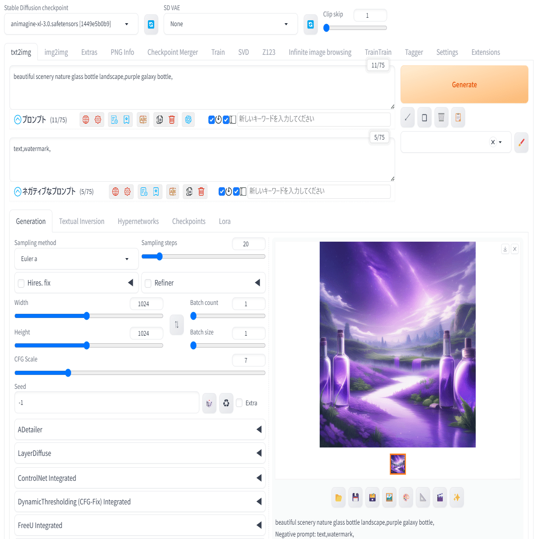Go to the Settings tab
The image size is (539, 539).
[x=447, y=52]
